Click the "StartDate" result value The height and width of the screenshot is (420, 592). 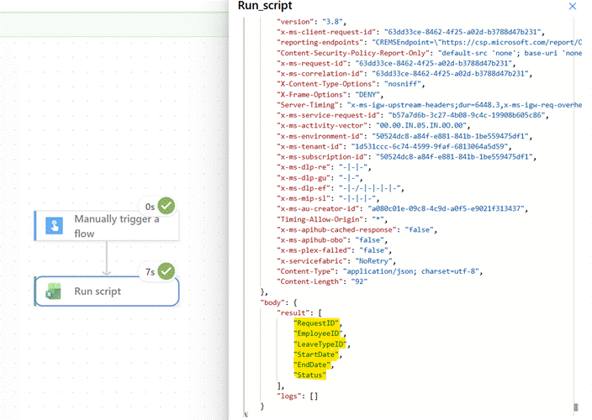(316, 354)
